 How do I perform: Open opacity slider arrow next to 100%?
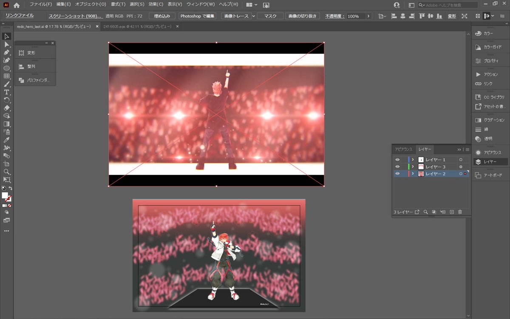point(368,16)
